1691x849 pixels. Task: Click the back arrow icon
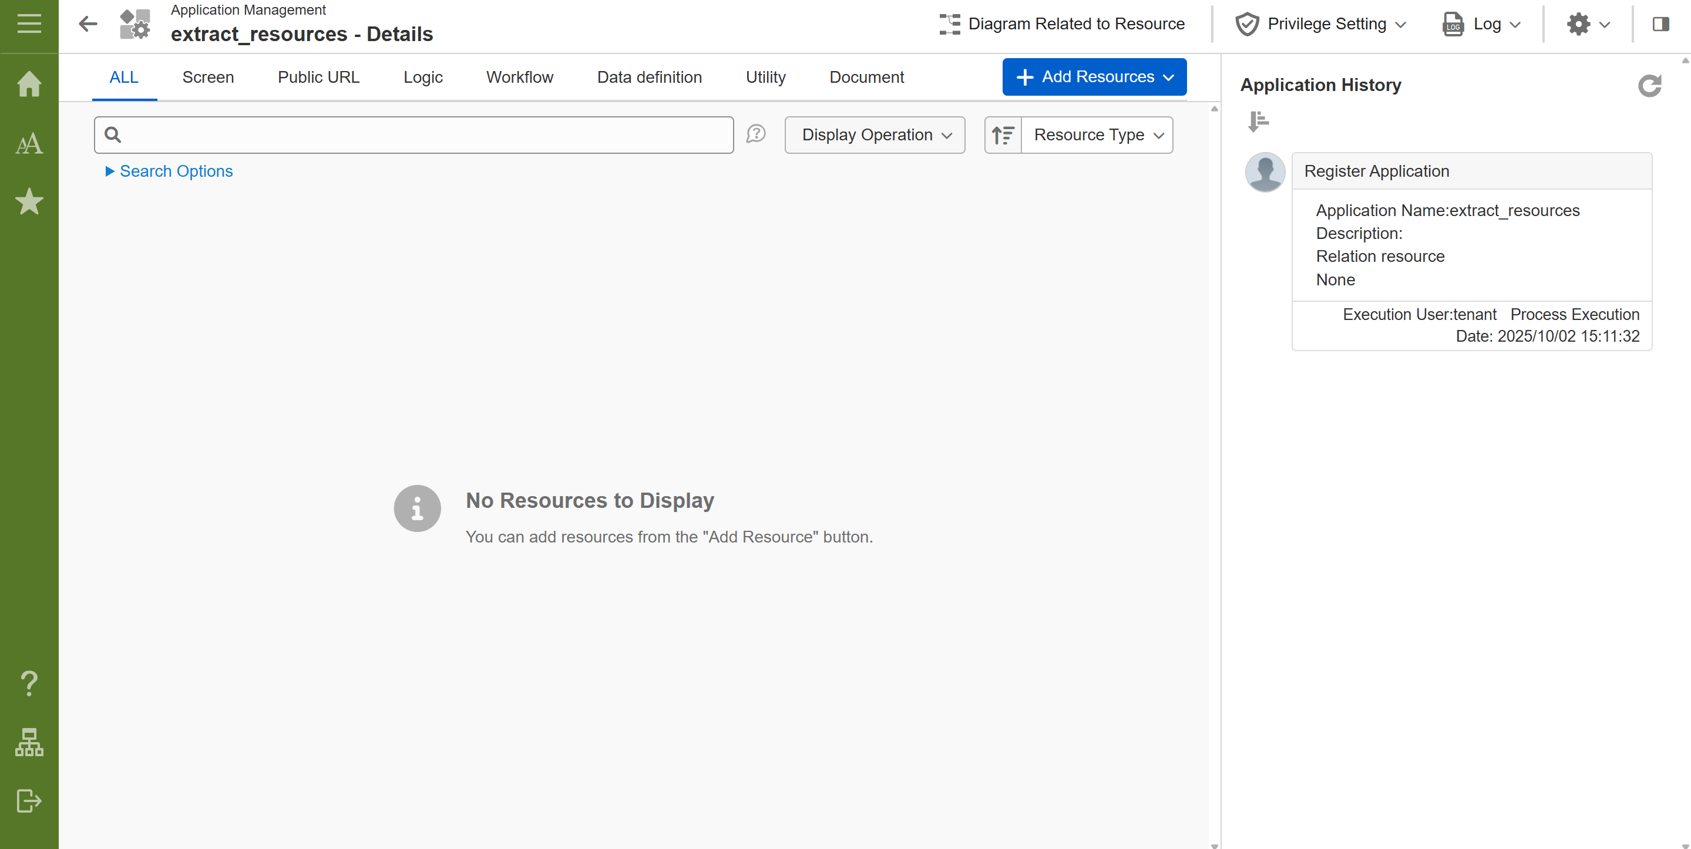click(88, 24)
